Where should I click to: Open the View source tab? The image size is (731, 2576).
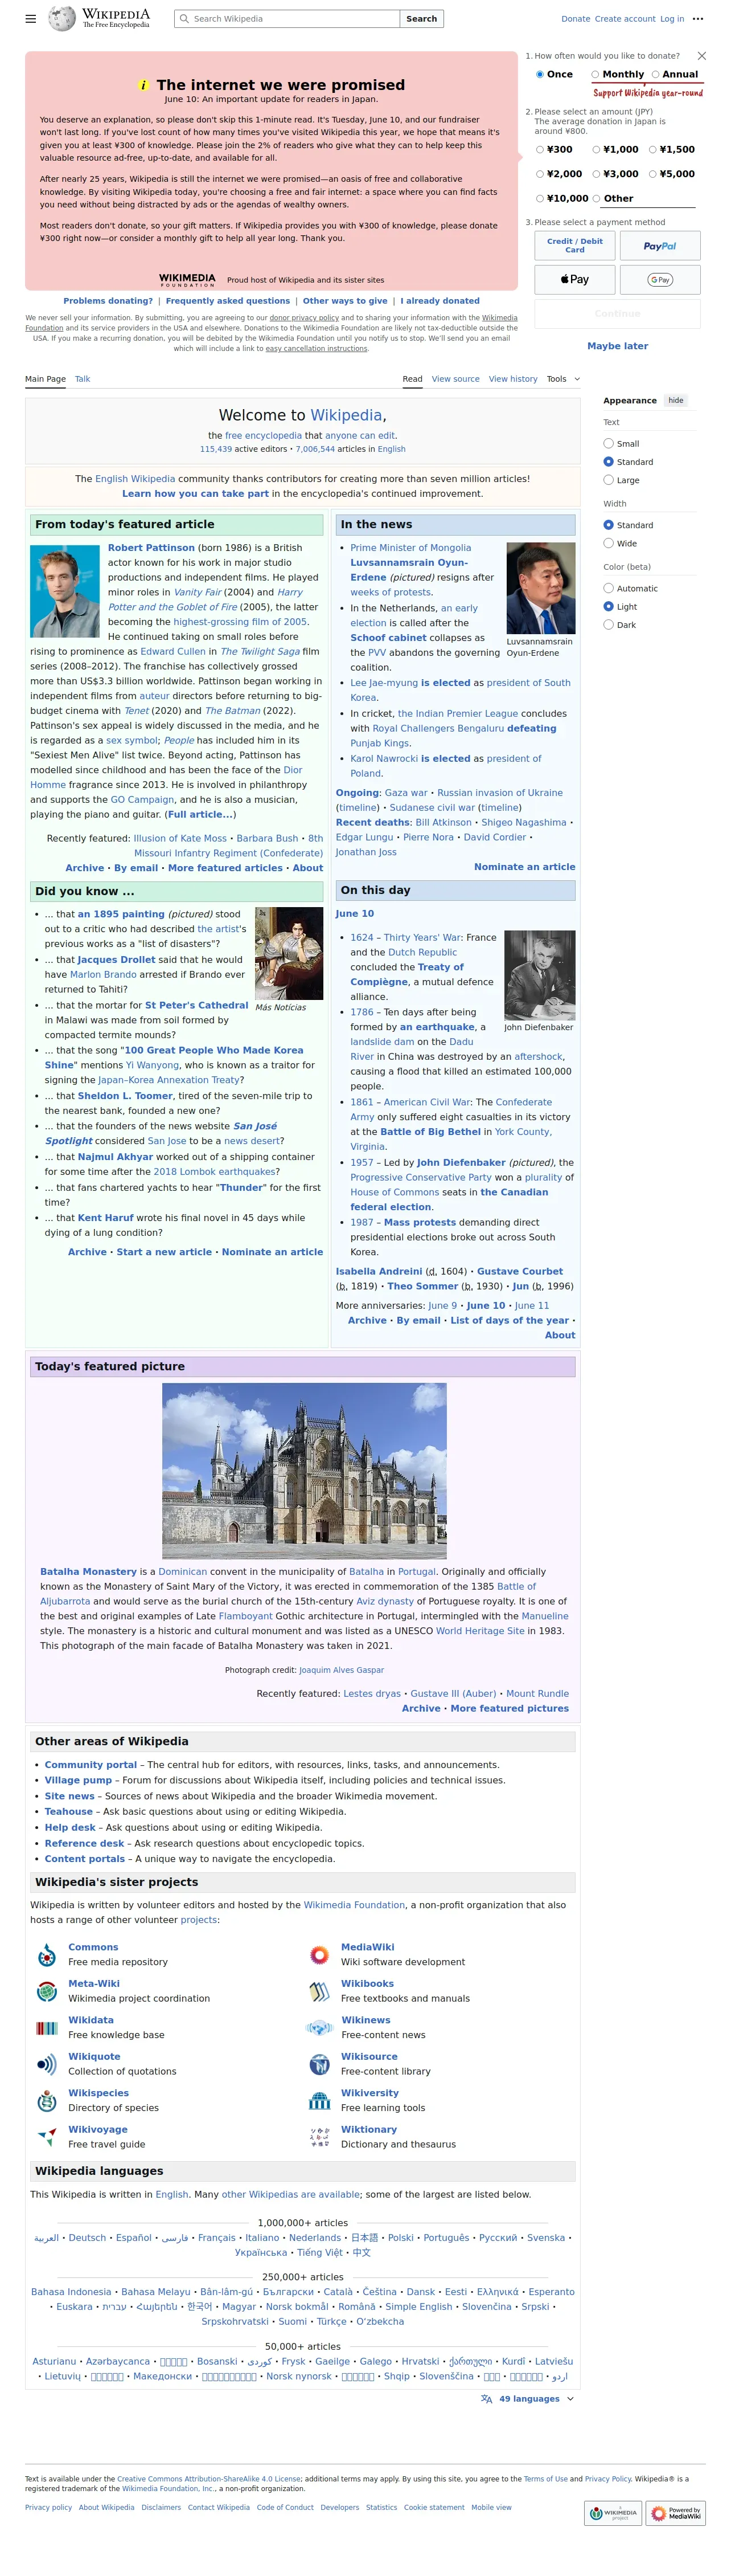[455, 379]
